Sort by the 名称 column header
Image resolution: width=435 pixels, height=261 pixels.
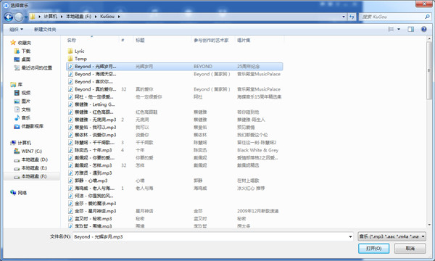72,40
